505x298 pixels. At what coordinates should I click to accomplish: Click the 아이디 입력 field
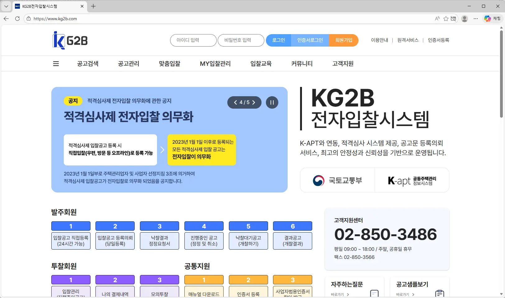click(x=193, y=40)
